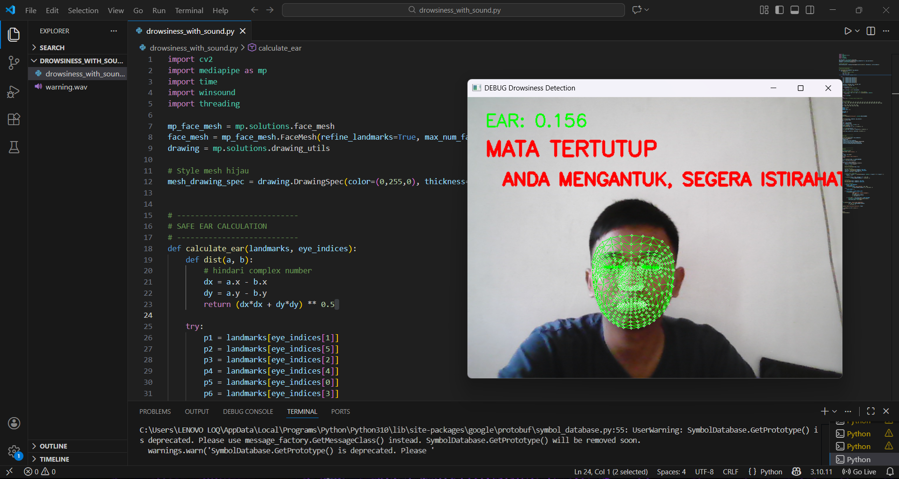This screenshot has width=899, height=479.
Task: Open the Source Control view
Action: coord(14,63)
